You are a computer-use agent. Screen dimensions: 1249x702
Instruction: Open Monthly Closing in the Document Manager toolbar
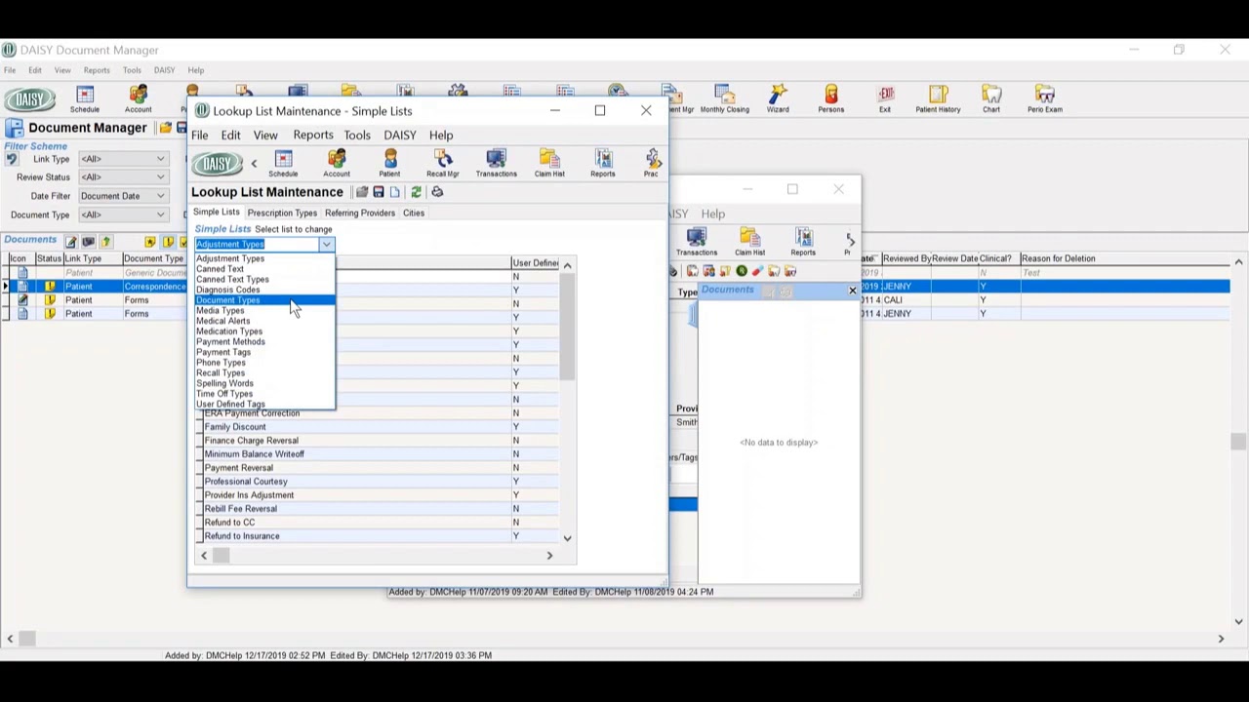pos(724,98)
